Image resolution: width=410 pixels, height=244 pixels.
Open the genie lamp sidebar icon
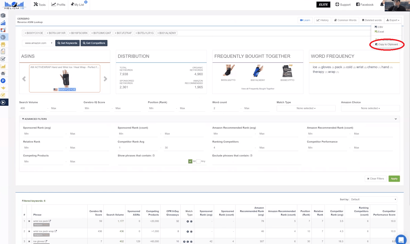[3, 88]
